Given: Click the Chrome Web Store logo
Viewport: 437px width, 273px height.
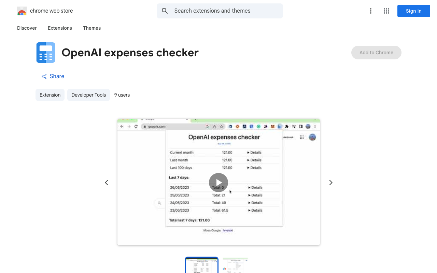Looking at the screenshot, I should coord(22,11).
